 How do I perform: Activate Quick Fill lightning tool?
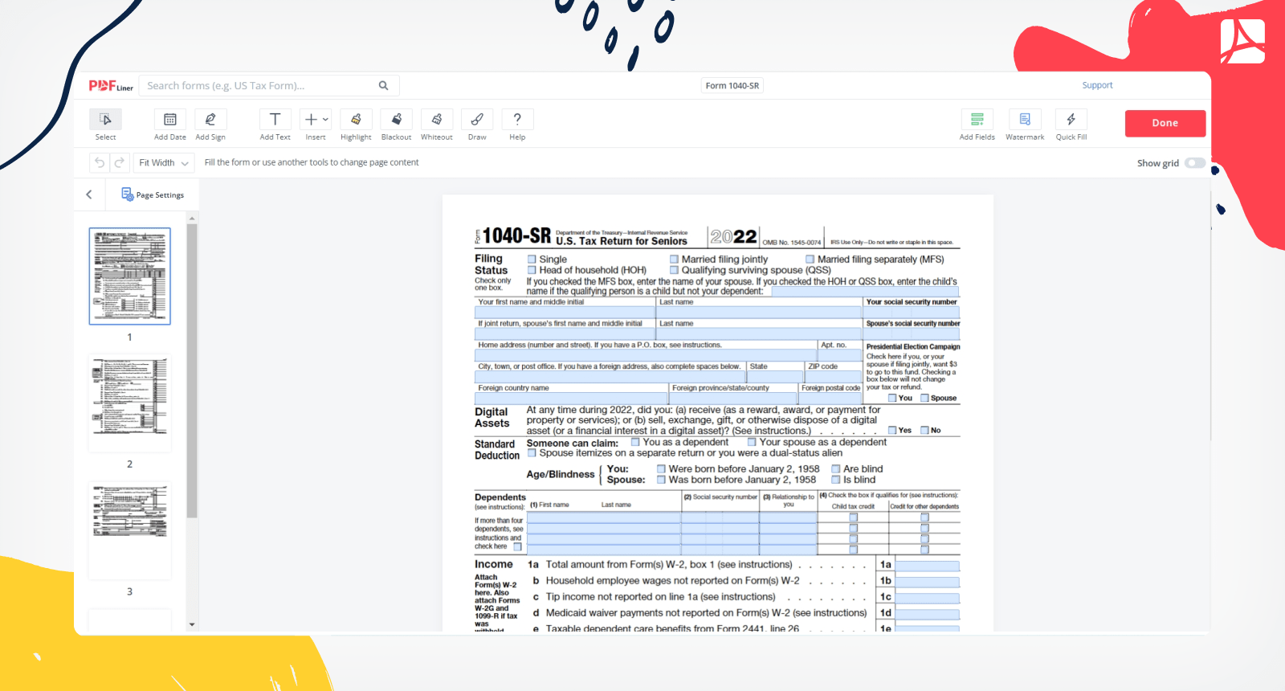tap(1071, 119)
